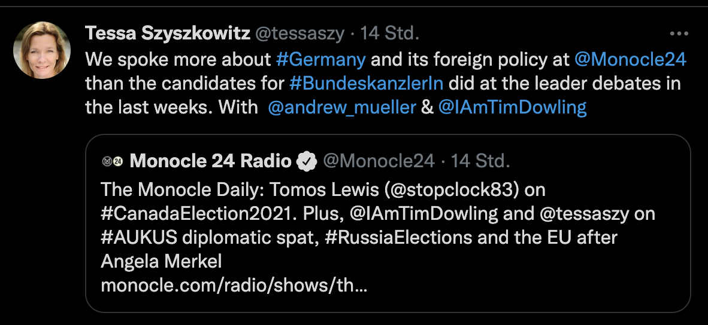Open the #BundeskanzlerIn hashtag
Image resolution: width=708 pixels, height=325 pixels.
click(x=366, y=83)
